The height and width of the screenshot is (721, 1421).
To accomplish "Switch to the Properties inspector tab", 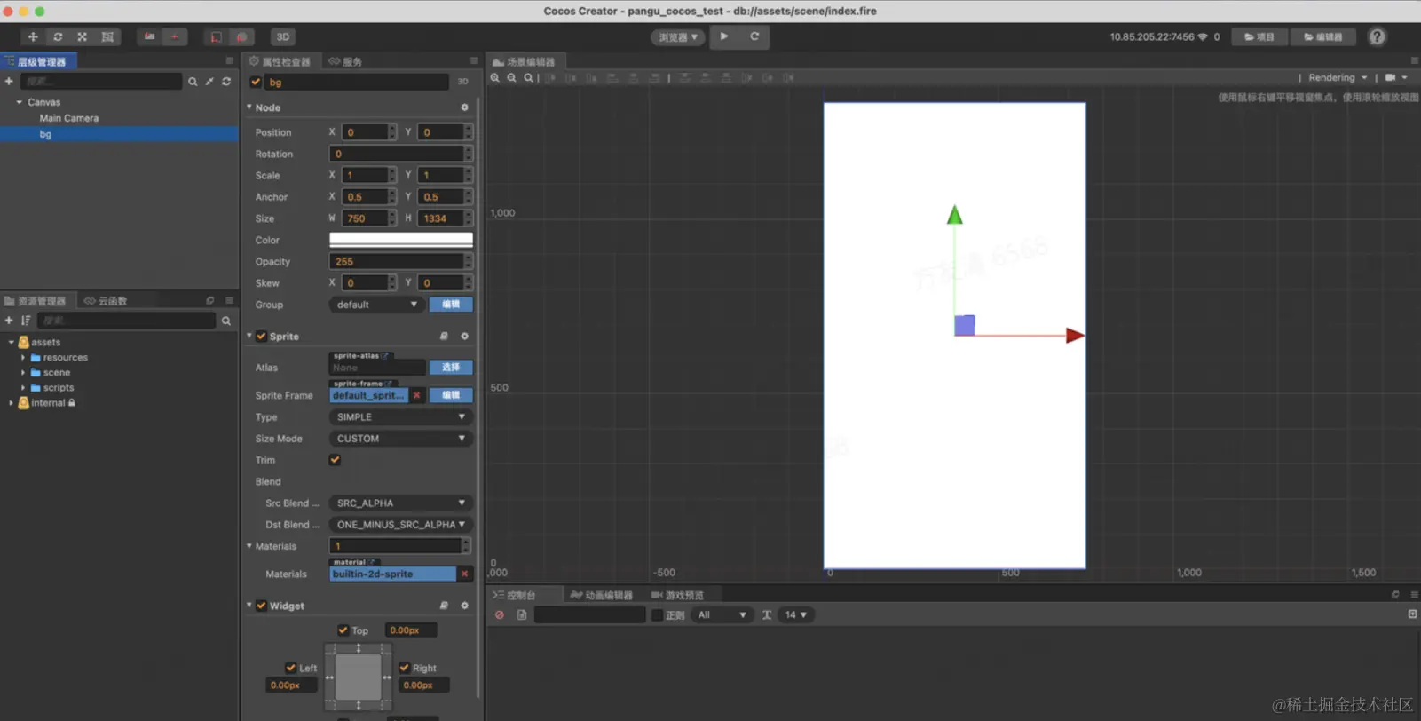I will tap(280, 61).
